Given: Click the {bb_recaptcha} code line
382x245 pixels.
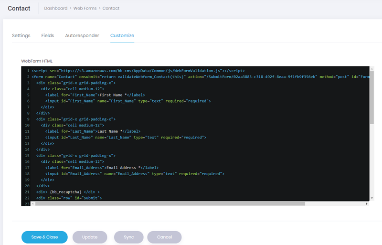Looking at the screenshot, I should [68, 192].
